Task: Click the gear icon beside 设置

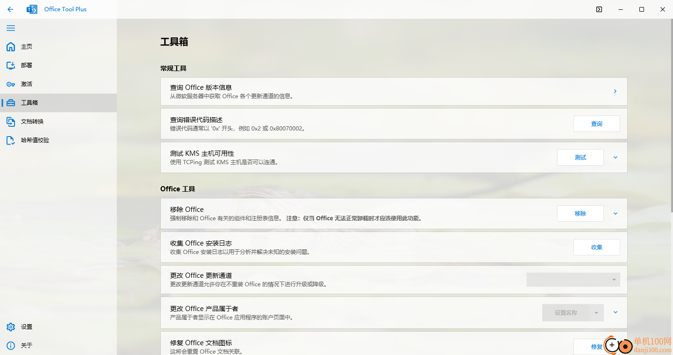Action: [11, 327]
